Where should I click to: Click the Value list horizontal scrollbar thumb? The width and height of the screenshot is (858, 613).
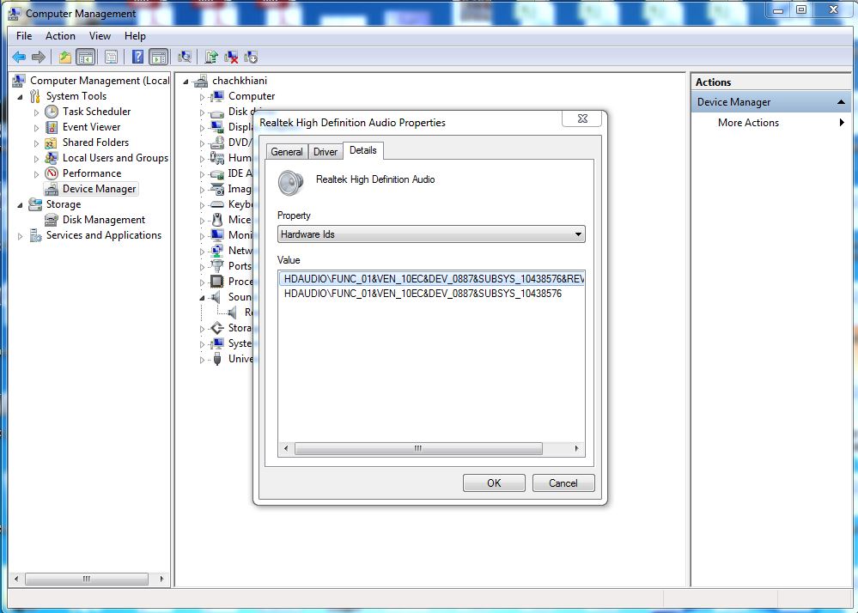(x=418, y=448)
